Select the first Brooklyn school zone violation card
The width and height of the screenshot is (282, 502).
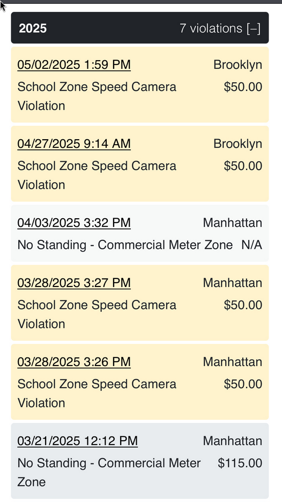pos(140,85)
